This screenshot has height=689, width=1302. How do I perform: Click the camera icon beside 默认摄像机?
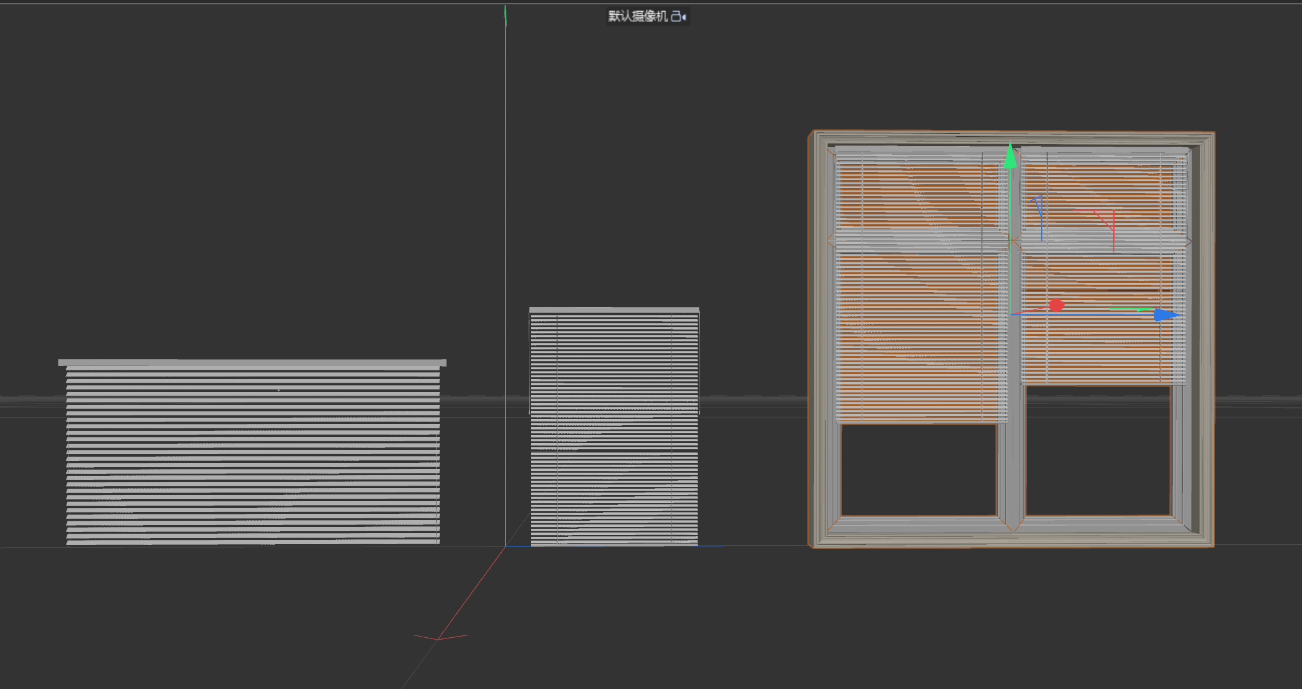[678, 17]
